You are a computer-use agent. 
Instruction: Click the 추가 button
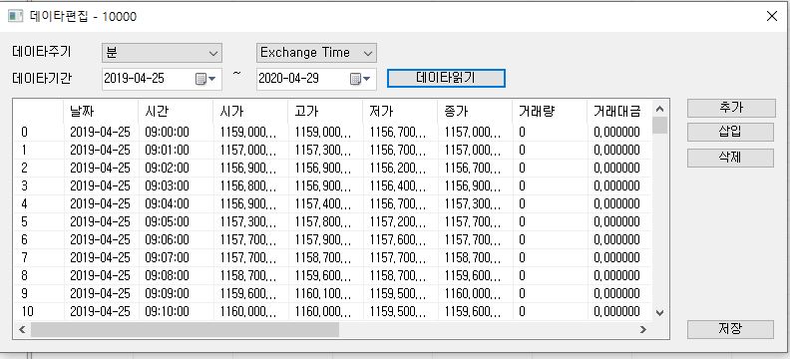coord(731,108)
